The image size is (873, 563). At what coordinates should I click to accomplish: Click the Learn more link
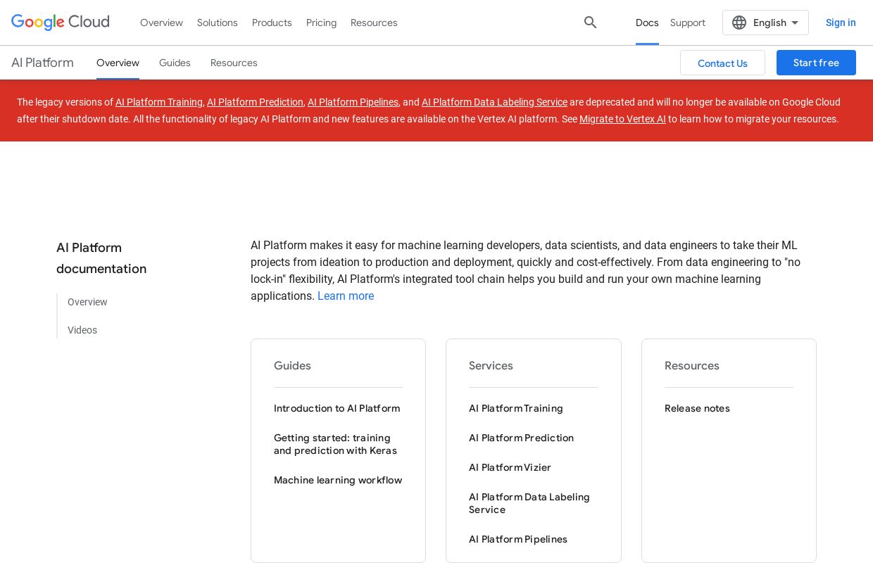346,296
